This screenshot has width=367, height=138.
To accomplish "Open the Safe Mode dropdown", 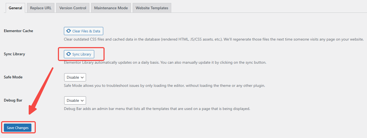I will (x=75, y=77).
